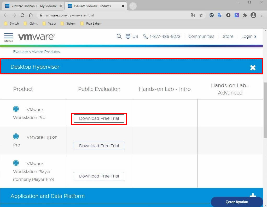Image resolution: width=267 pixels, height=207 pixels.
Task: Open the Rıza Şahan bookmark folder
Action: coord(91,23)
